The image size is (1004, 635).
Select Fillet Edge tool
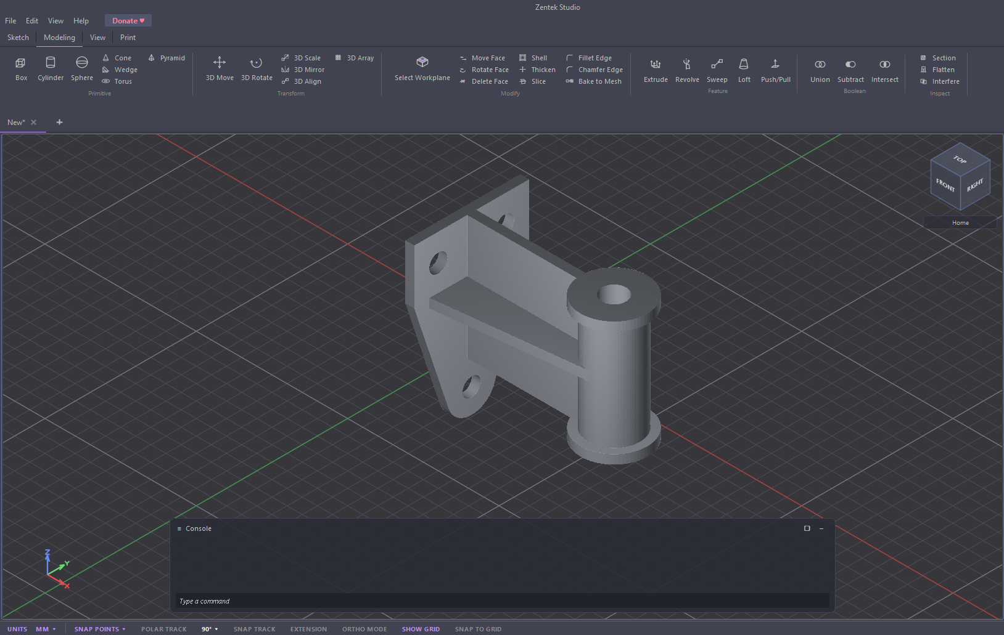click(589, 58)
